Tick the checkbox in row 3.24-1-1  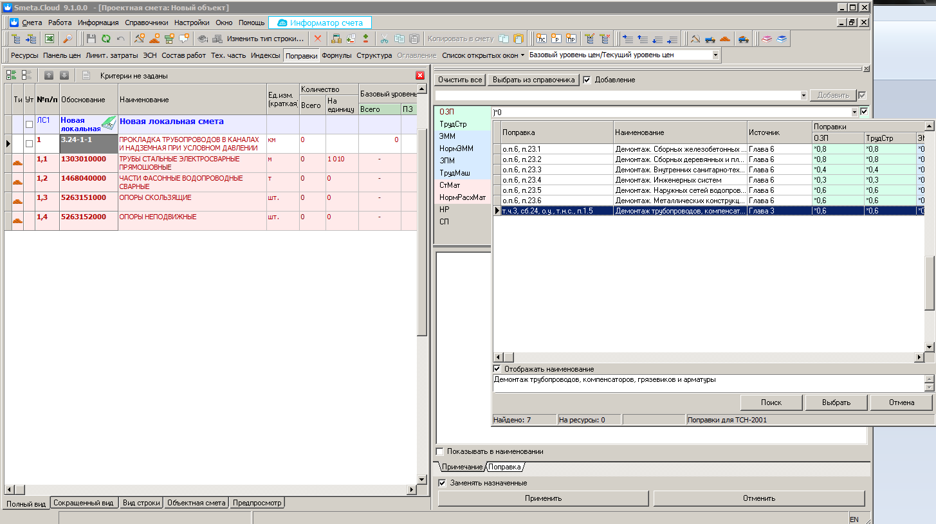[29, 143]
